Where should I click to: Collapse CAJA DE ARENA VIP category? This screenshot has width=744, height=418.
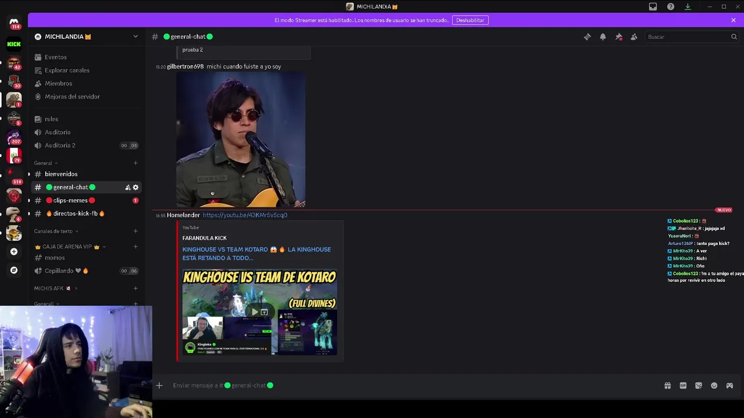tap(70, 247)
